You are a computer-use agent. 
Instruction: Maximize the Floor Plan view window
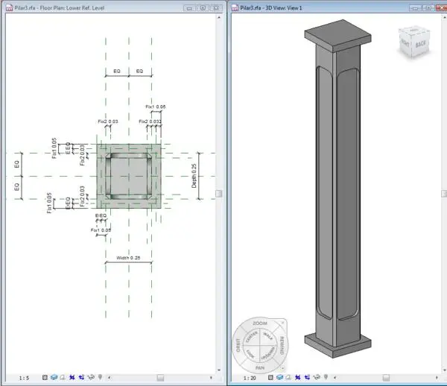[x=203, y=8]
